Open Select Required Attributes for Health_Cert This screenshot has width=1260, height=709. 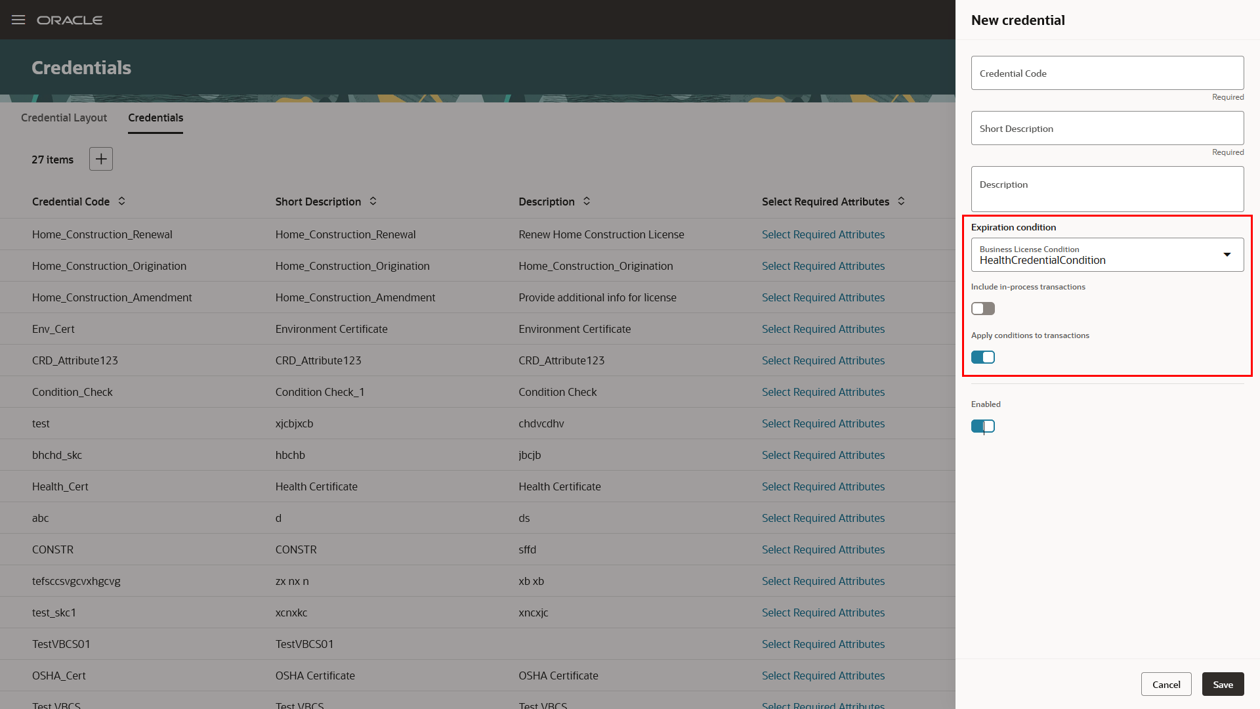pos(823,486)
